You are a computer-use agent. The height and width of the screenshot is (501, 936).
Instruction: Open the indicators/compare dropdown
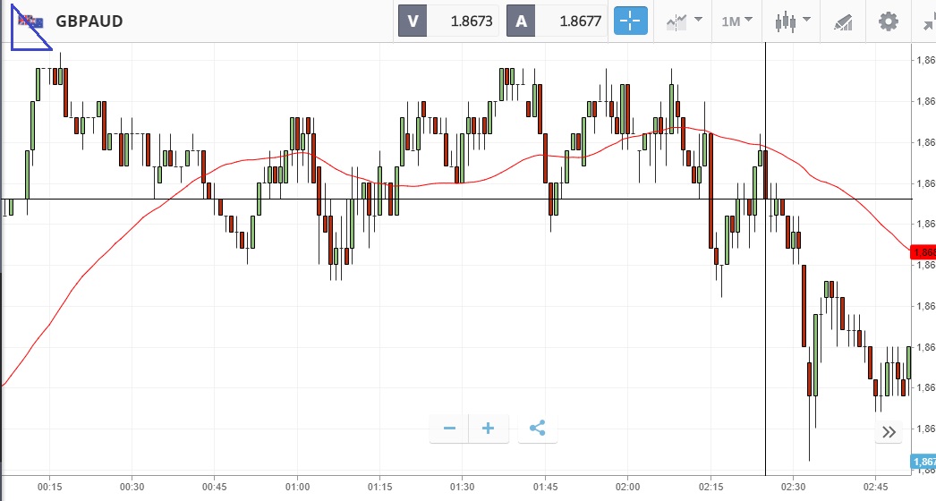click(x=684, y=21)
